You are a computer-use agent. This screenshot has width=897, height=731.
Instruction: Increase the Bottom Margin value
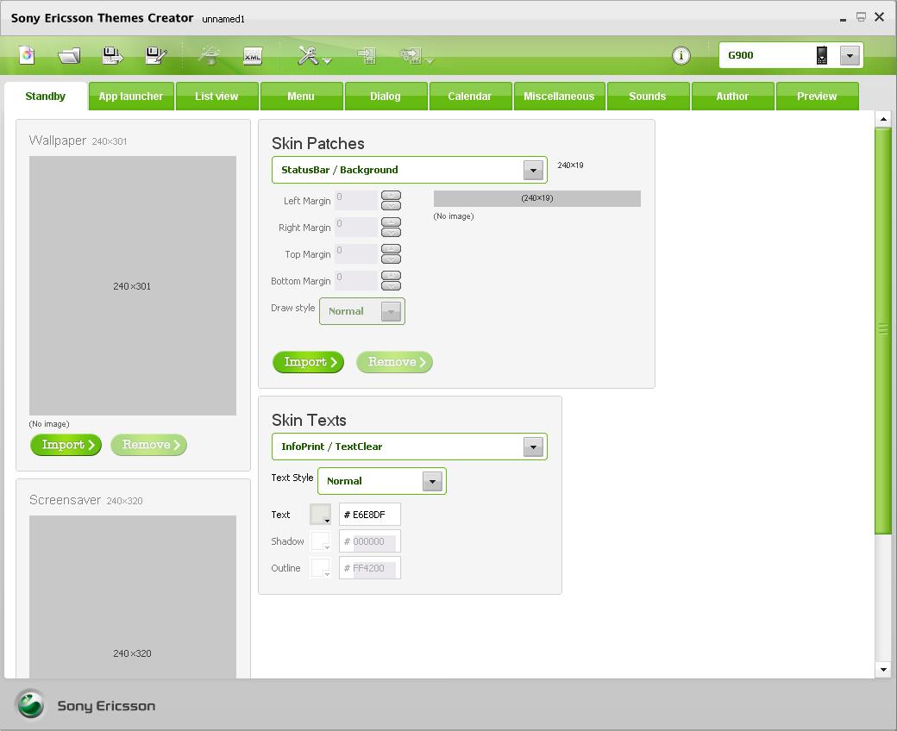392,276
